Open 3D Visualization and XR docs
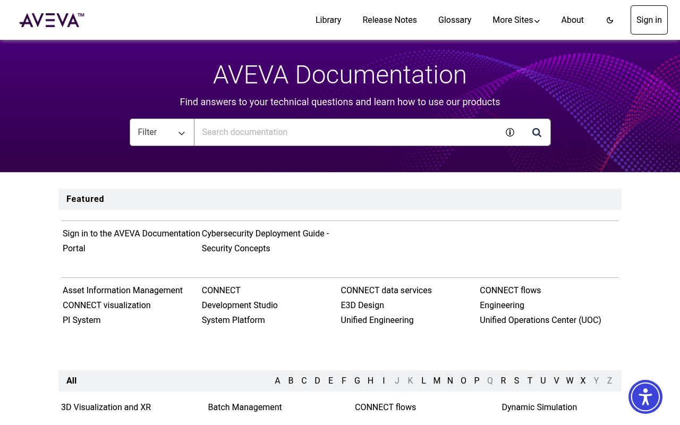 coord(106,407)
